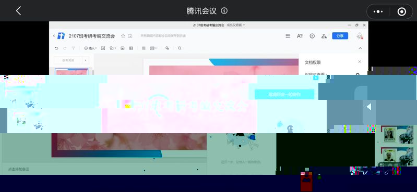Viewport: 417px width, 192px height.
Task: Click the insert image toolbar icon
Action: (x=123, y=48)
